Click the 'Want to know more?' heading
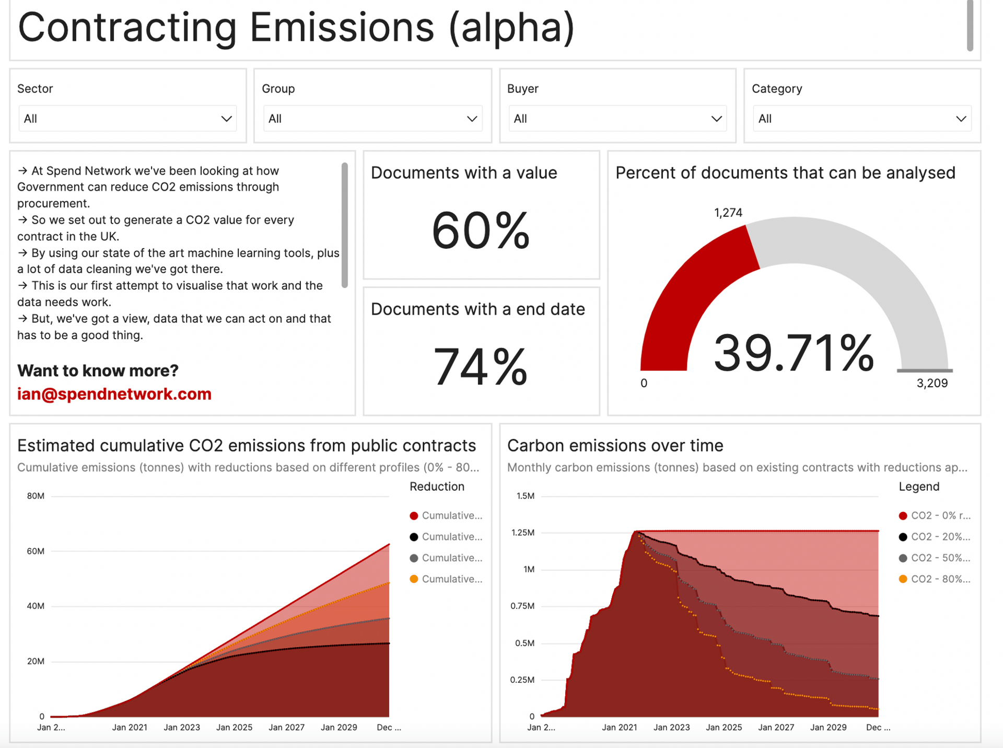Image resolution: width=1003 pixels, height=748 pixels. tap(98, 371)
